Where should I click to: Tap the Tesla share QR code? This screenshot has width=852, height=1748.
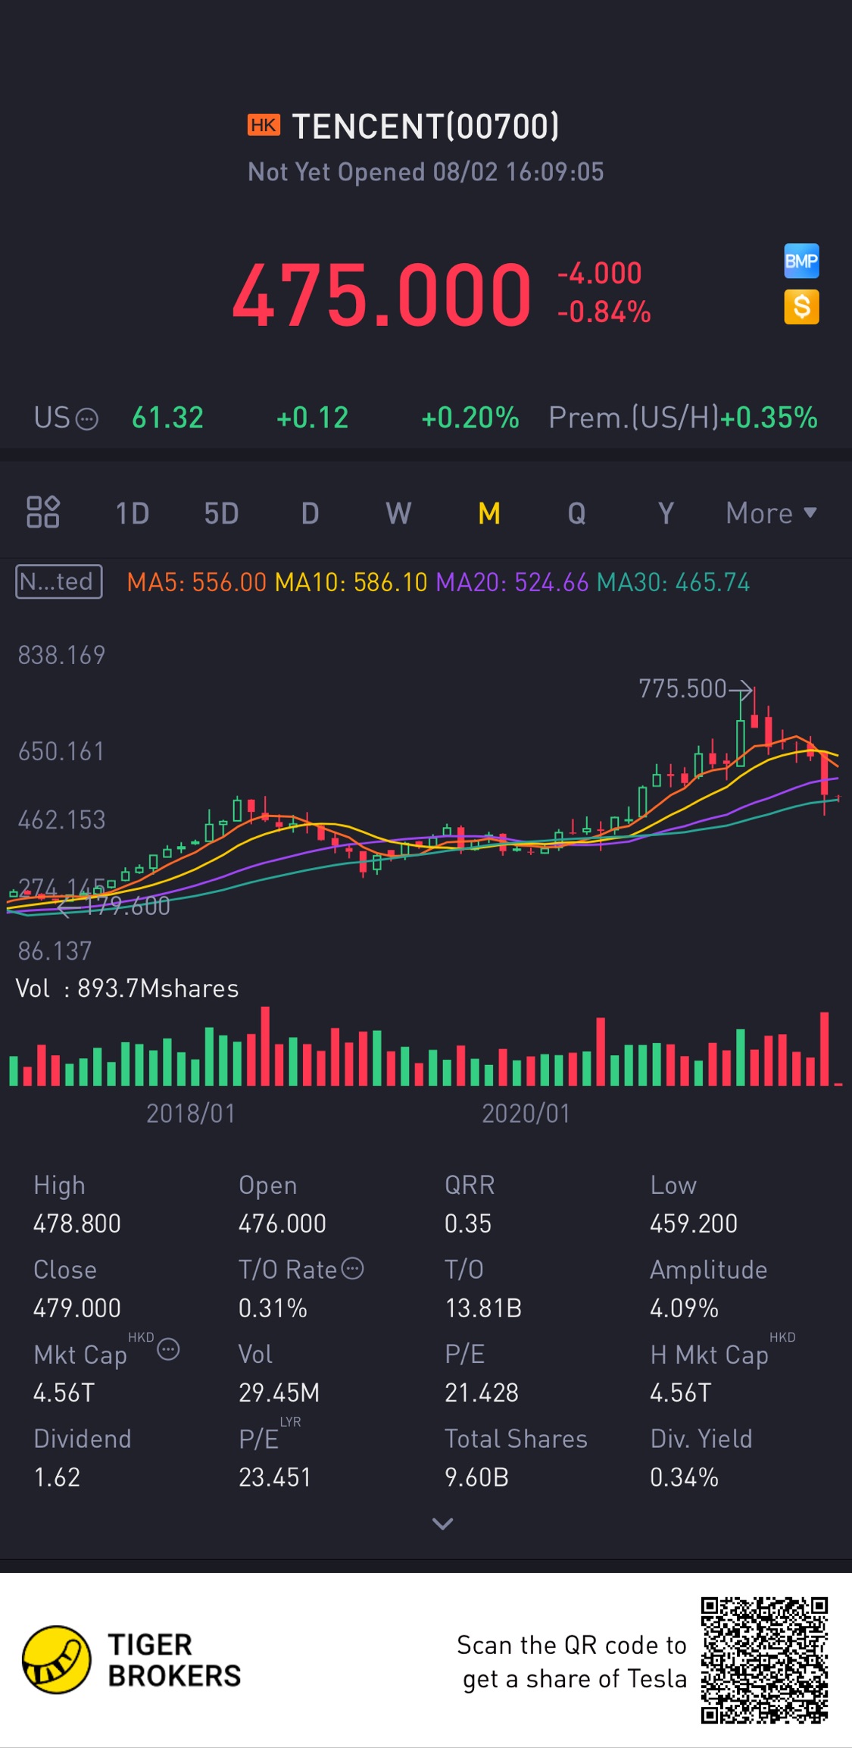click(x=764, y=1660)
